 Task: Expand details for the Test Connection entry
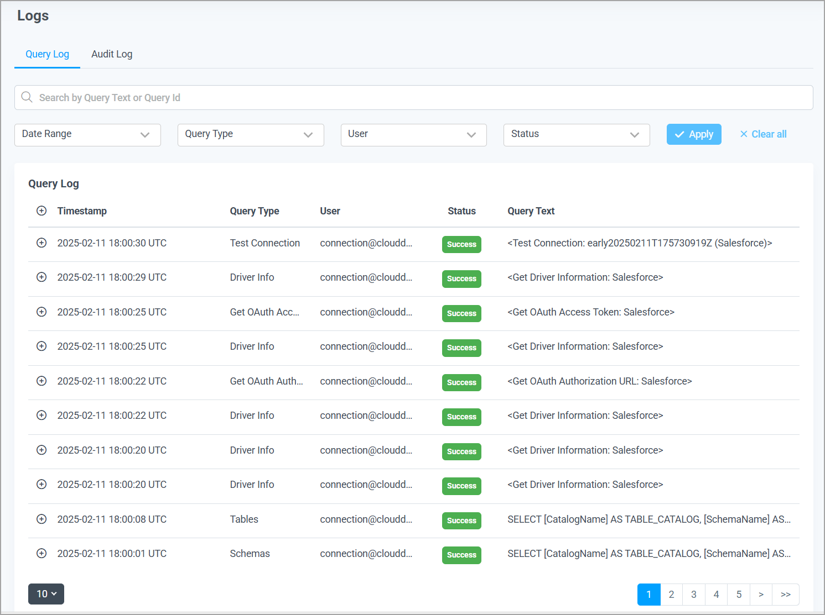(41, 243)
